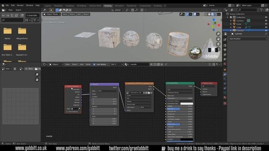Open the Slot 1 material slot dropdown
269x151 pixels.
(x=116, y=64)
